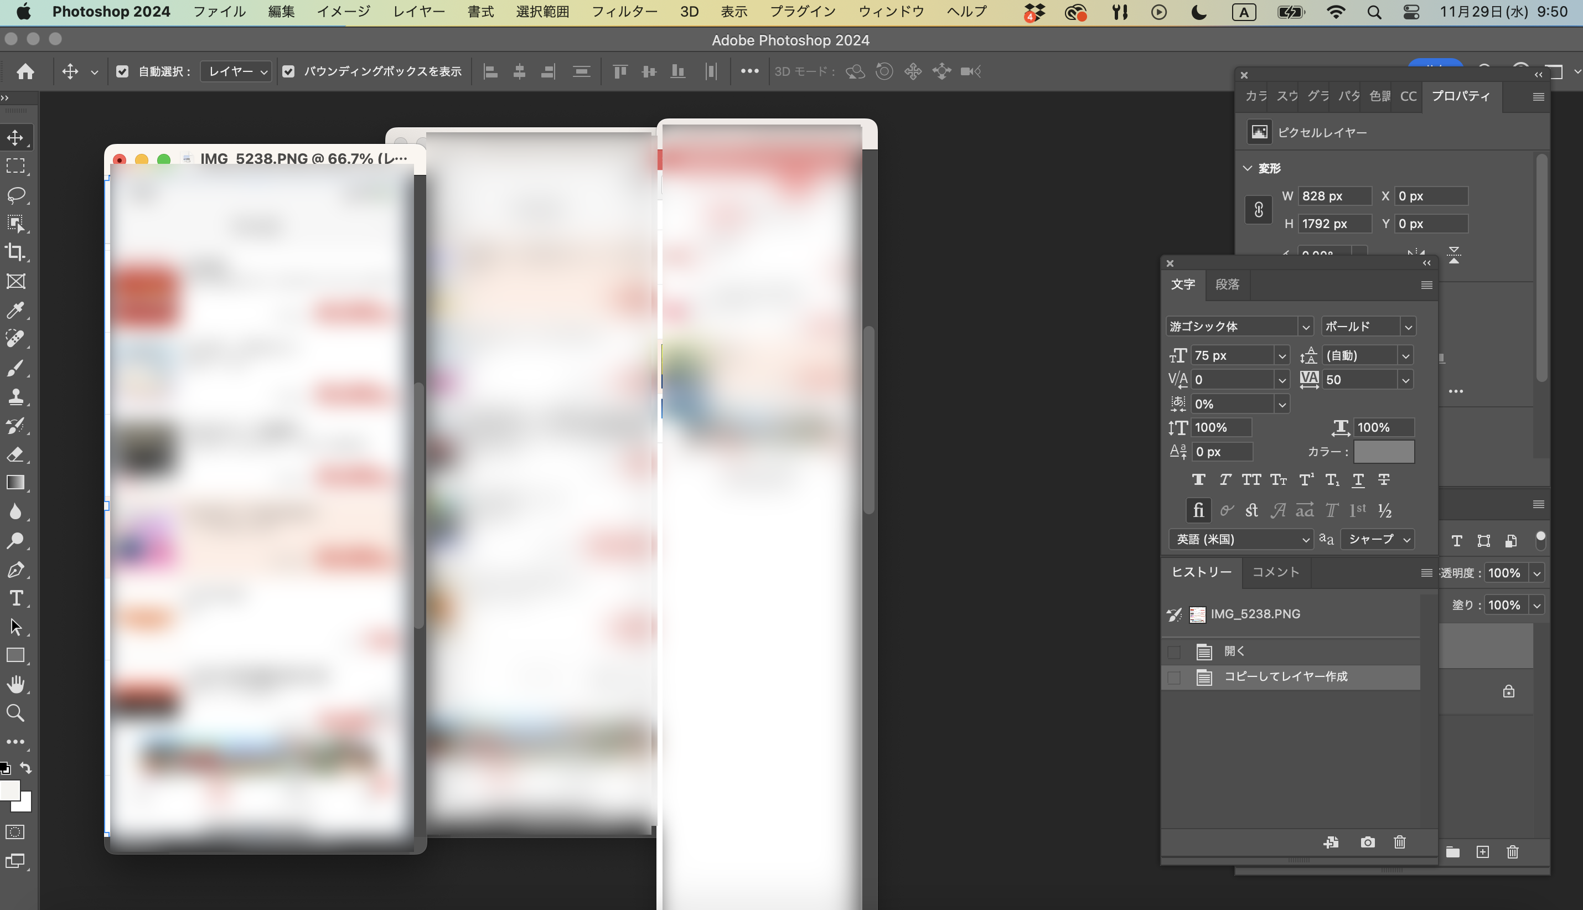The height and width of the screenshot is (910, 1583).
Task: Select the Rectangular Marquee tool
Action: click(15, 166)
